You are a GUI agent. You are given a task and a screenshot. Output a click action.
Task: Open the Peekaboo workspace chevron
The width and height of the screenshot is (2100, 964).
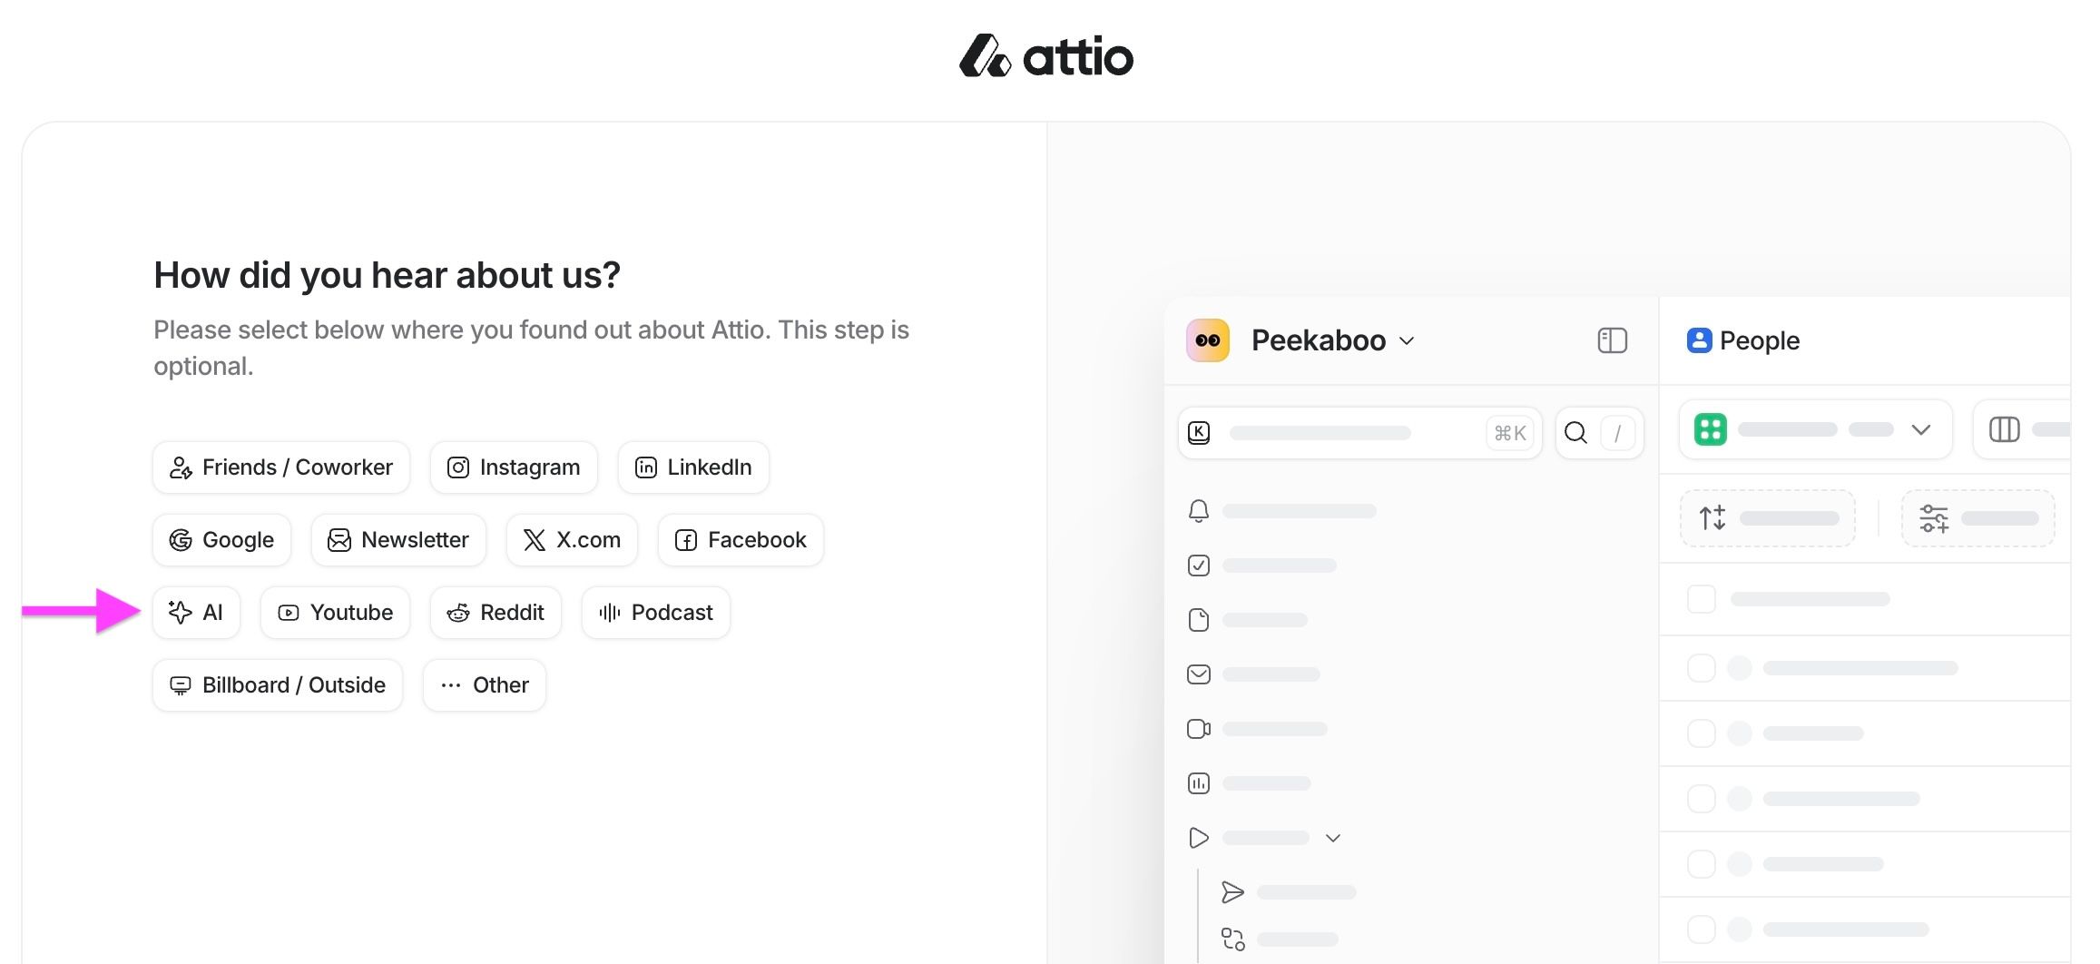pyautogui.click(x=1408, y=340)
